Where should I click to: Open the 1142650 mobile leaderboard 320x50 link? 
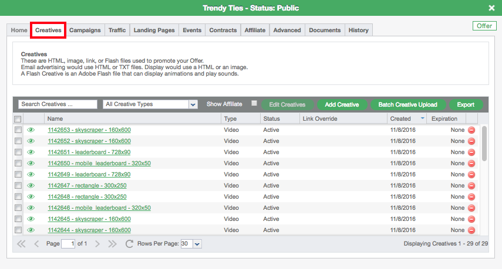[x=99, y=164]
